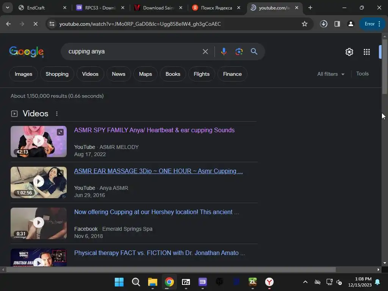Open Videos section more options
Screen dimensions: 388x291
point(57,114)
